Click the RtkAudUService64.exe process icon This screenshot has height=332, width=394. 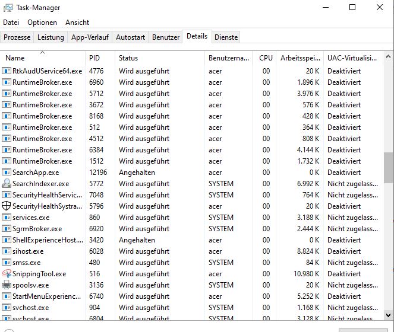(x=7, y=71)
